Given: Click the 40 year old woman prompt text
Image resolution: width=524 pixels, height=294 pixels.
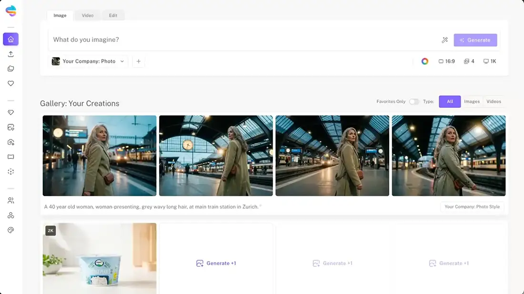Looking at the screenshot, I should tap(151, 206).
